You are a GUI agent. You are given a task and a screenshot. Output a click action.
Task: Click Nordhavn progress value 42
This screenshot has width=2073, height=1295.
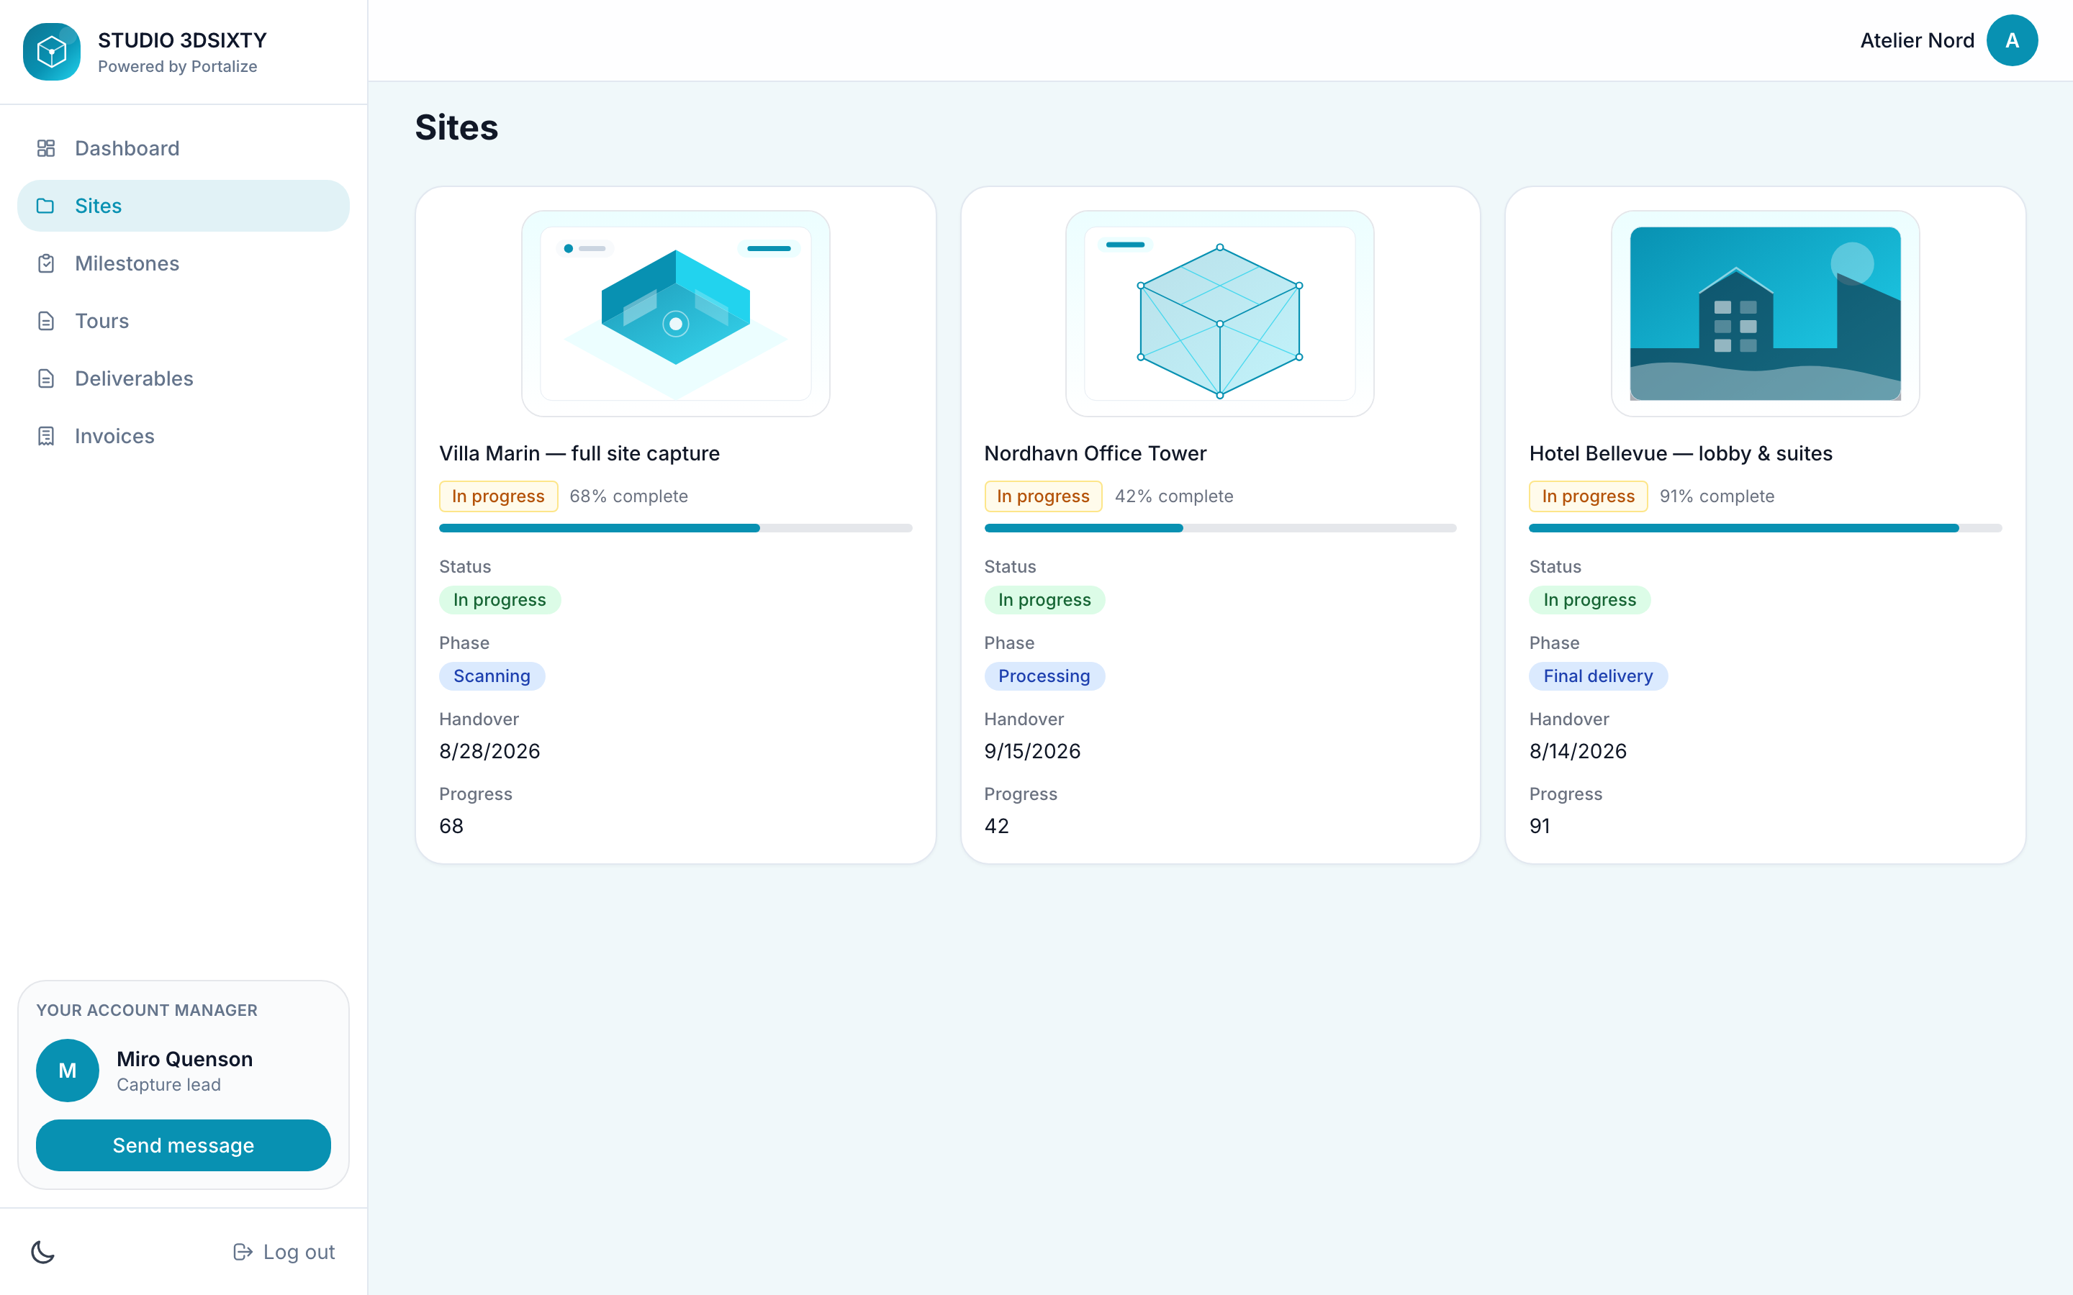(996, 826)
